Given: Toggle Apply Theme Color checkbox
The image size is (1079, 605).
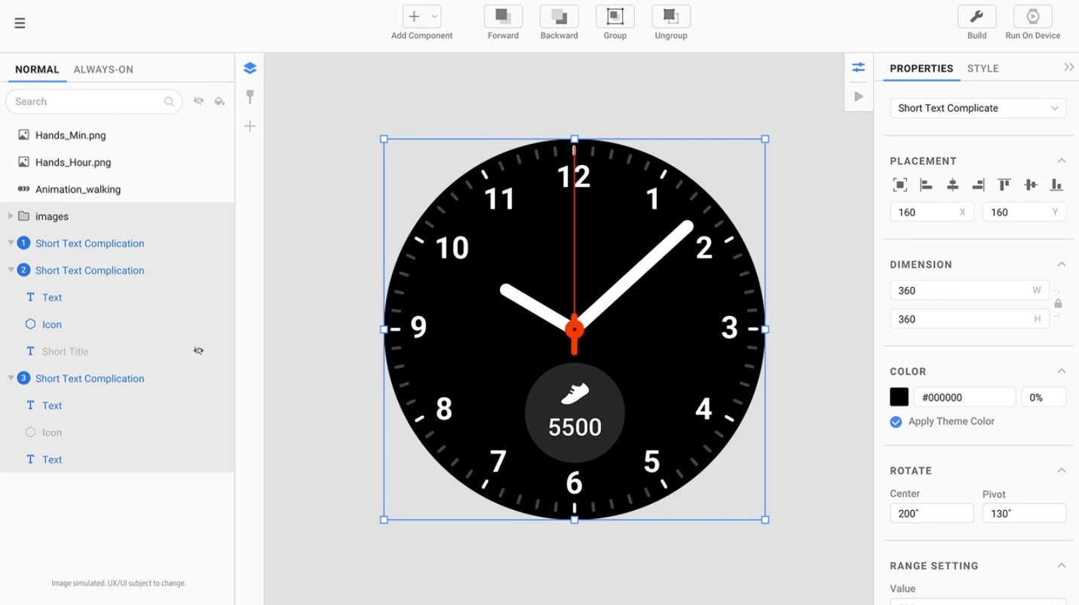Looking at the screenshot, I should (896, 422).
